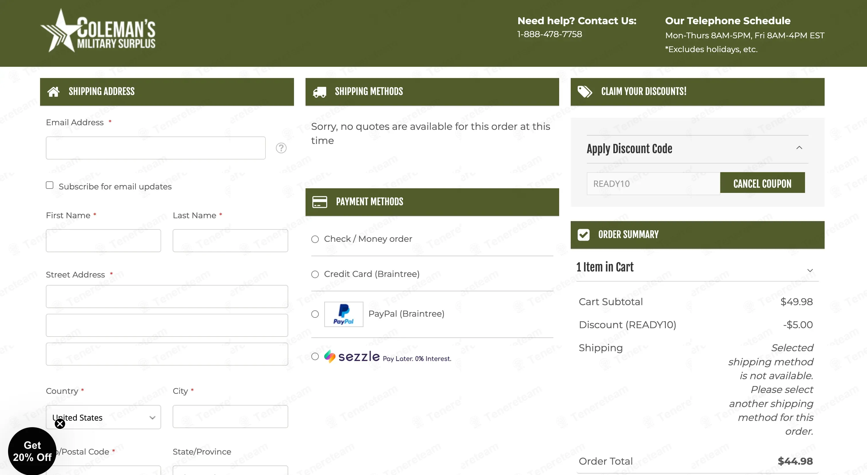Close the Get 20% Off popup badge
Screen dimensions: 867x475
pyautogui.click(x=60, y=424)
